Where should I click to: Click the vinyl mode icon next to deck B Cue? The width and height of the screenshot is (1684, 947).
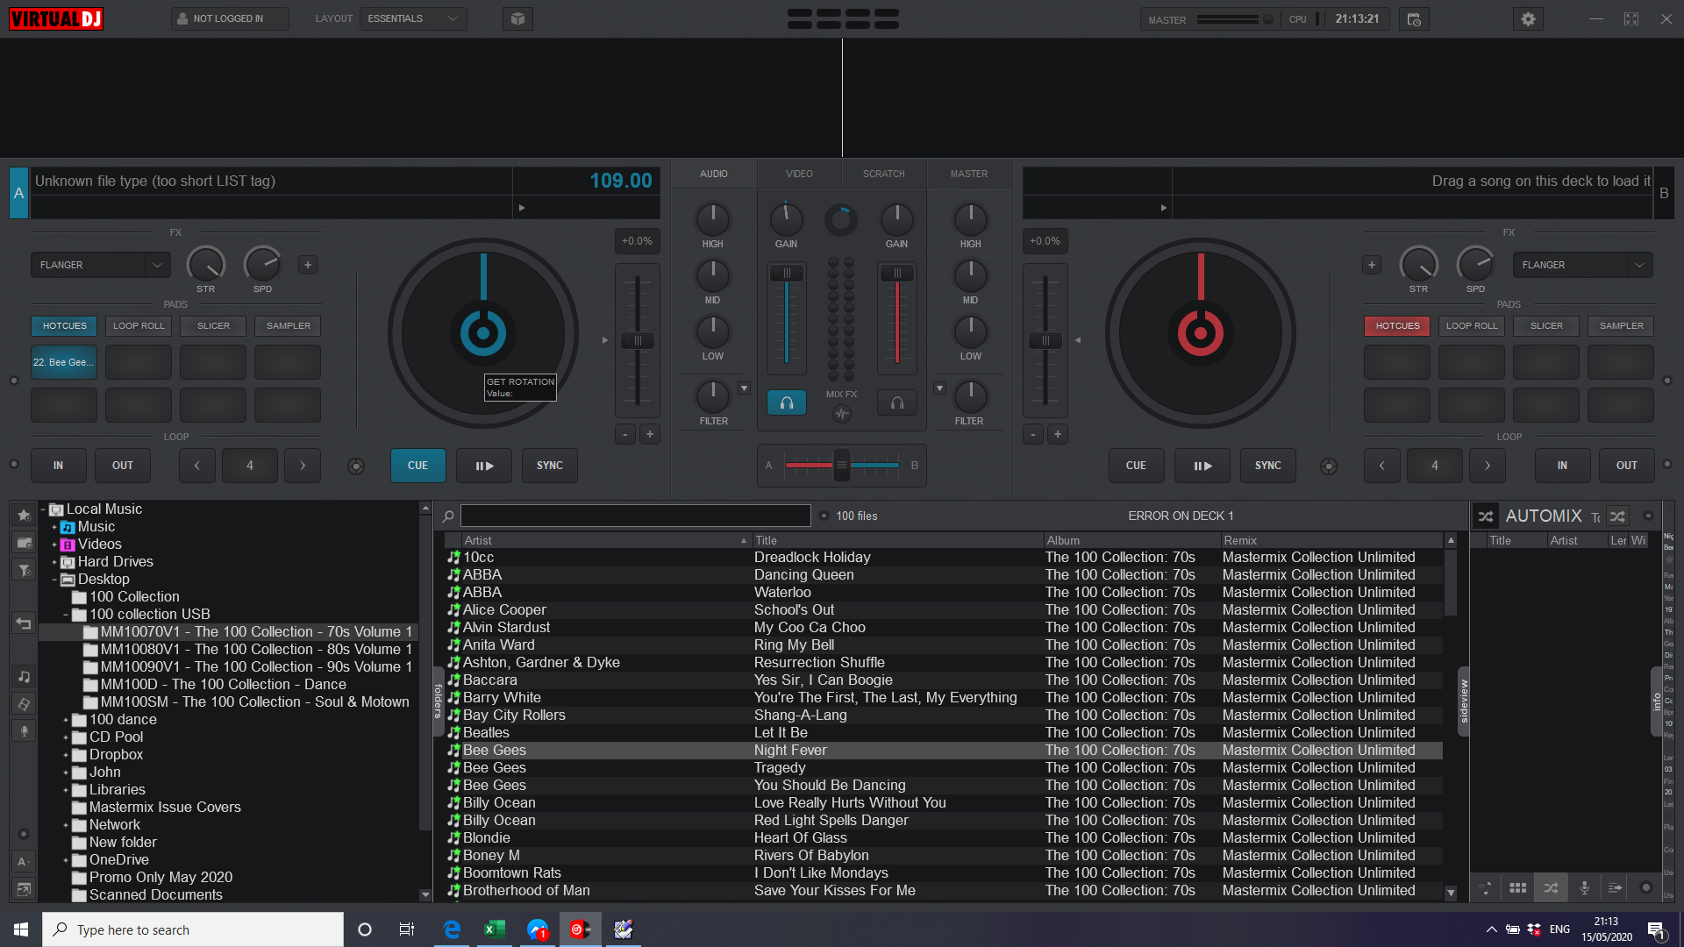tap(1329, 466)
